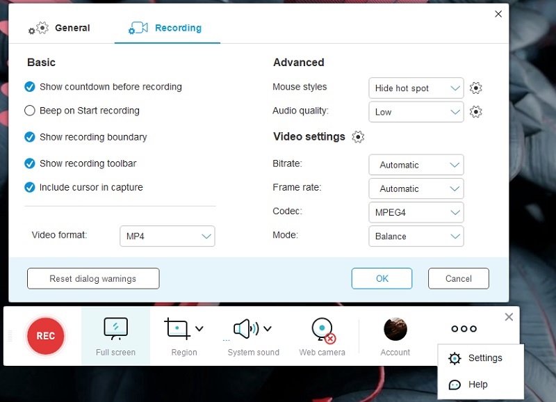Image resolution: width=556 pixels, height=402 pixels.
Task: Click the three-dot overflow menu
Action: pyautogui.click(x=463, y=328)
